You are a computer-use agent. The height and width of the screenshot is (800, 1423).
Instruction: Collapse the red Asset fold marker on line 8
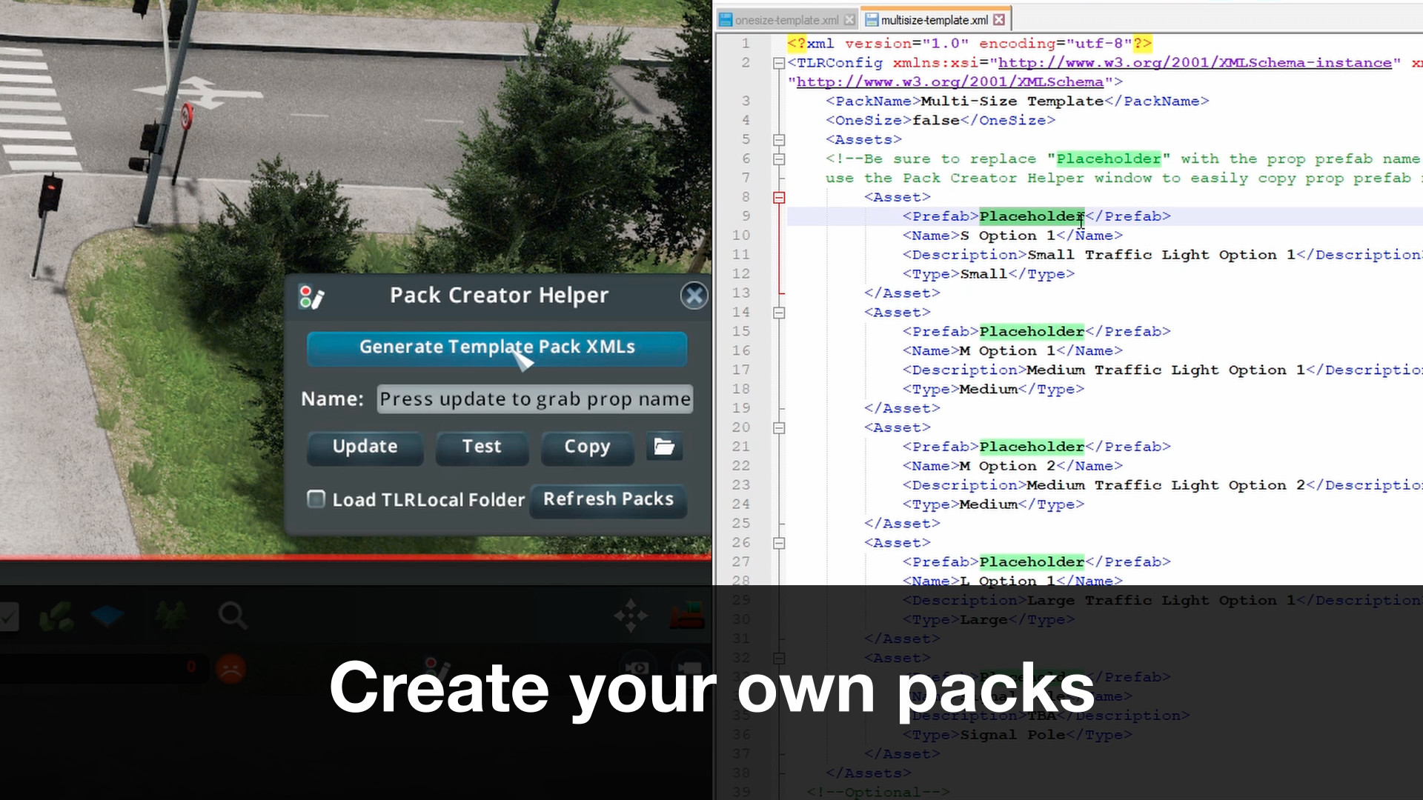pyautogui.click(x=779, y=197)
